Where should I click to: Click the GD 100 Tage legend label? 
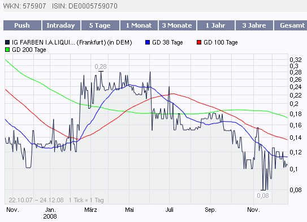[220, 42]
